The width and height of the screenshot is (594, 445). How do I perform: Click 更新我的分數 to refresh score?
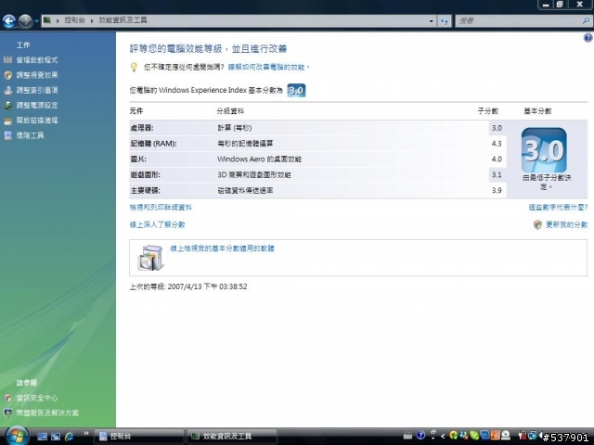pyautogui.click(x=567, y=224)
